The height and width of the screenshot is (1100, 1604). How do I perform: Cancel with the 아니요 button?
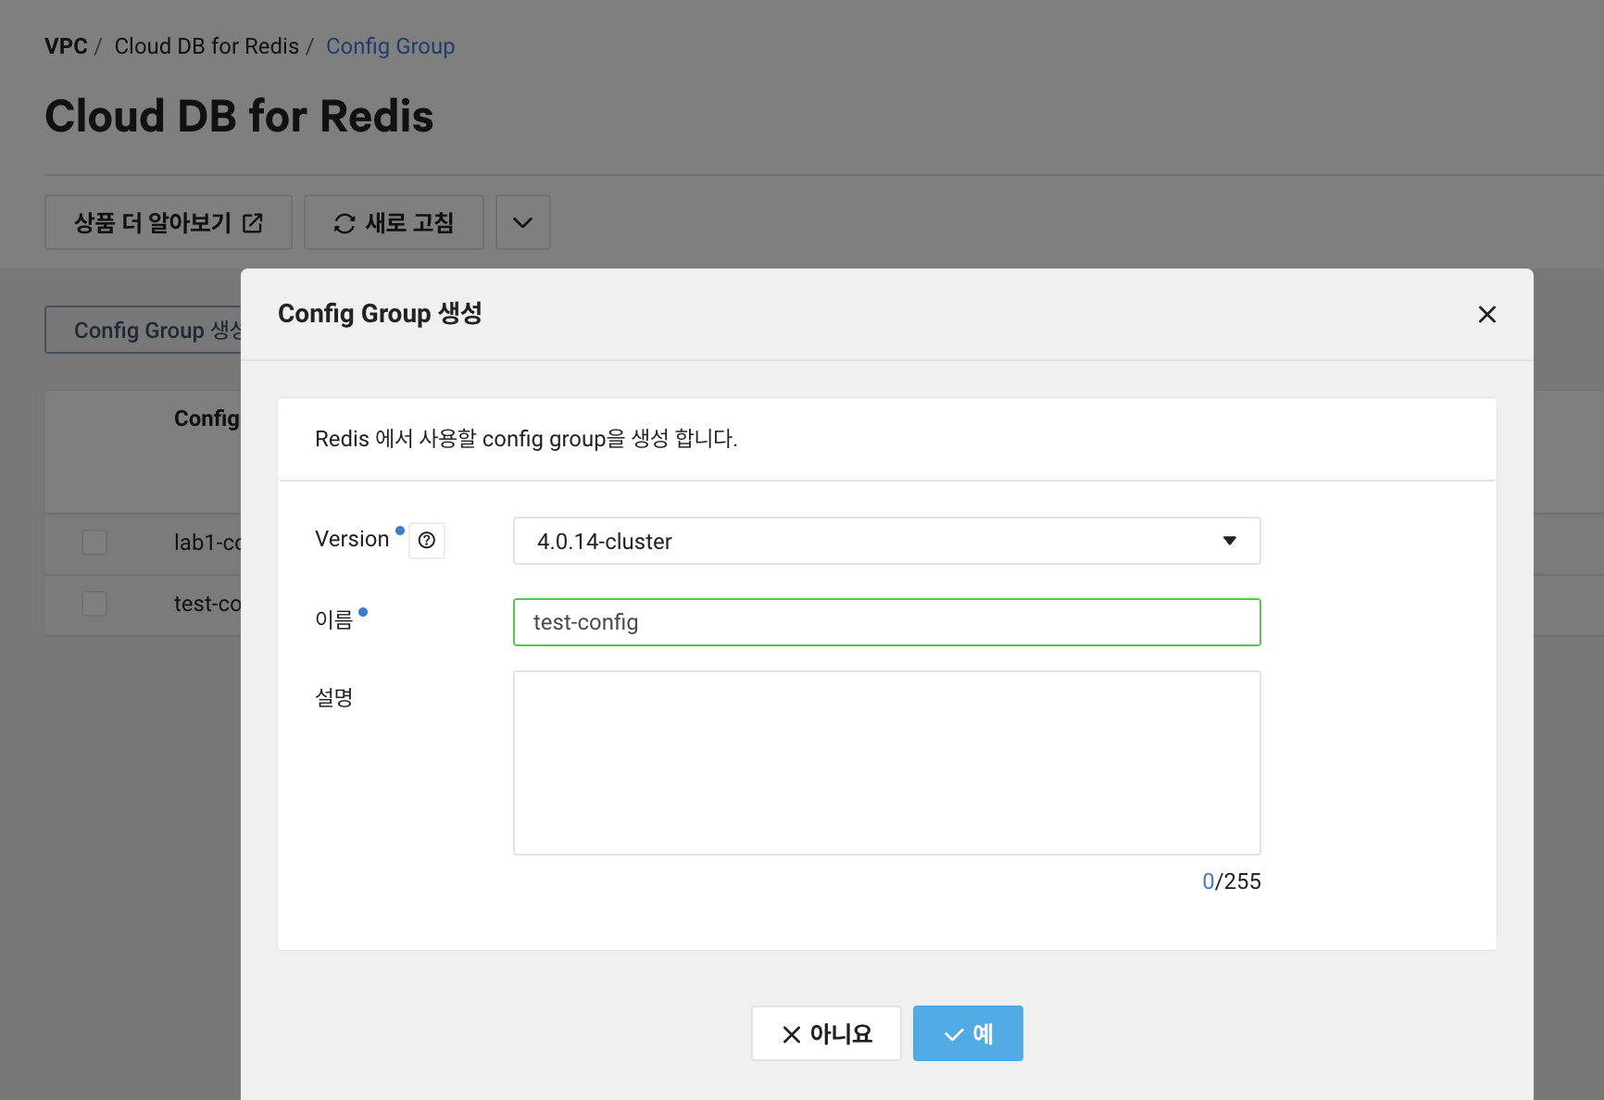pyautogui.click(x=826, y=1033)
